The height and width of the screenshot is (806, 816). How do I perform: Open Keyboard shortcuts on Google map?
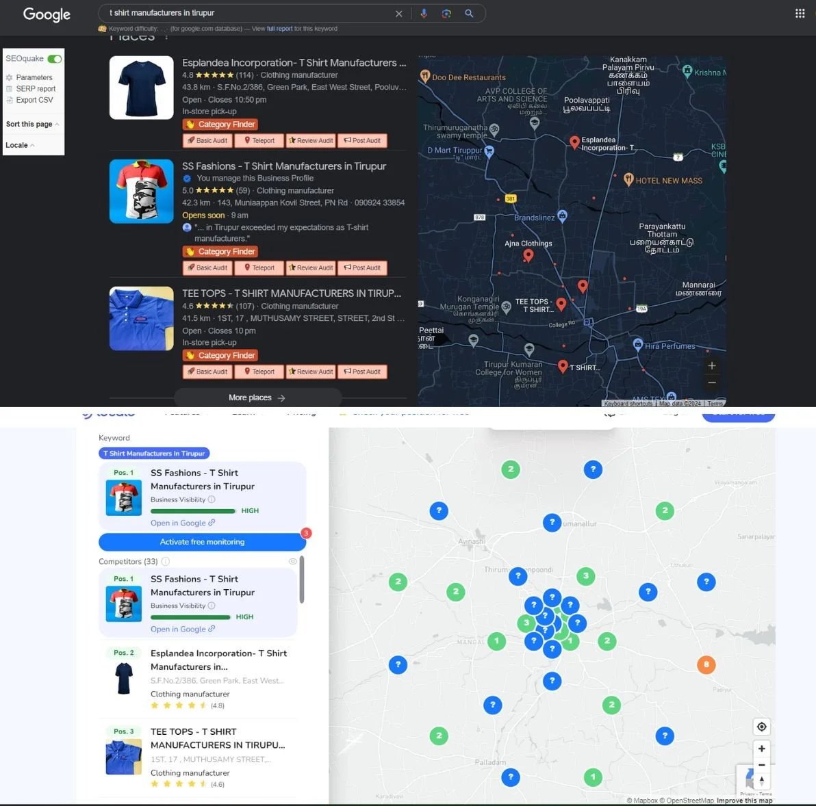tap(628, 404)
